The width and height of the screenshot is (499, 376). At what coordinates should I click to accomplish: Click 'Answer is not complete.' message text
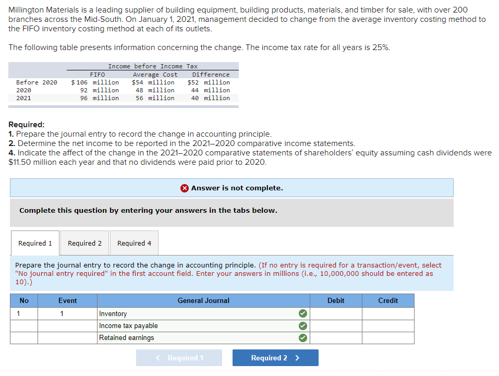tap(237, 188)
